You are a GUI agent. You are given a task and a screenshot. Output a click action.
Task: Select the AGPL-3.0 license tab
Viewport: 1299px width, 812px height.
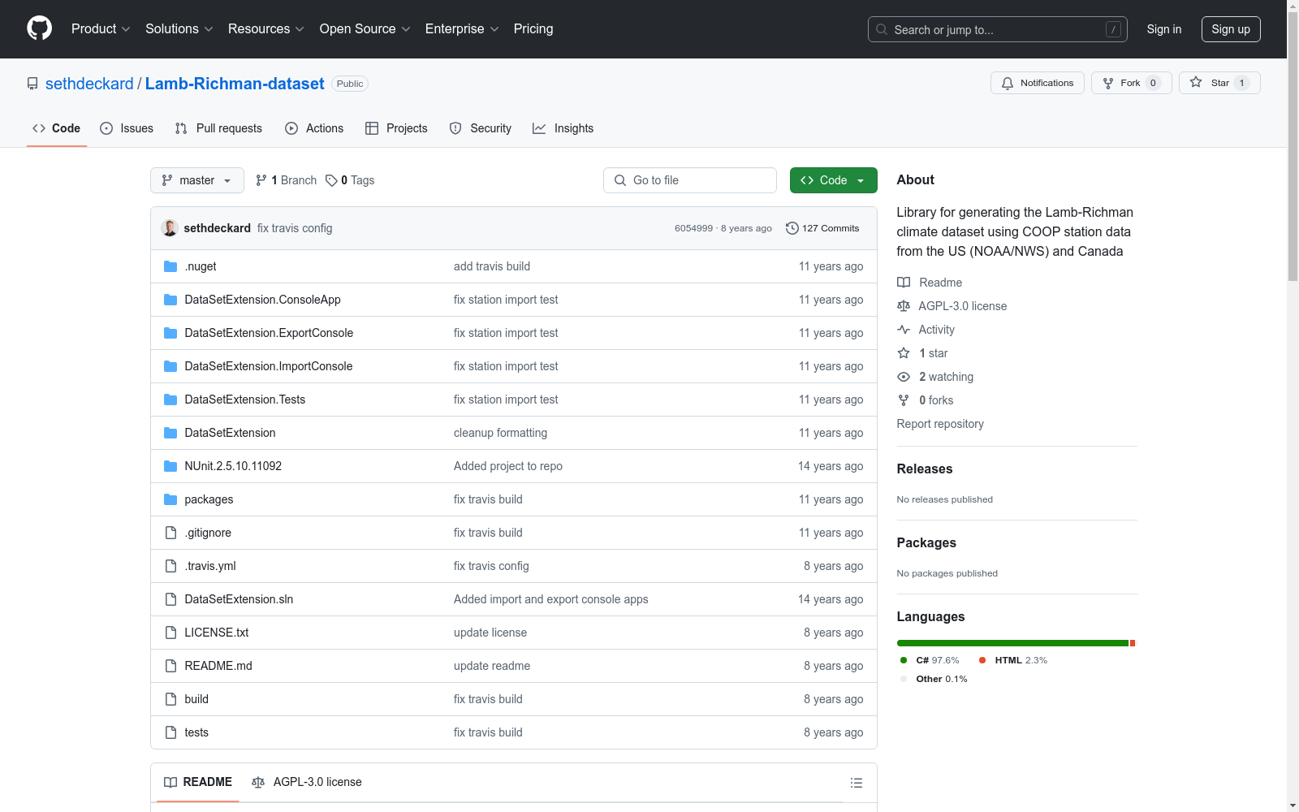click(x=307, y=782)
